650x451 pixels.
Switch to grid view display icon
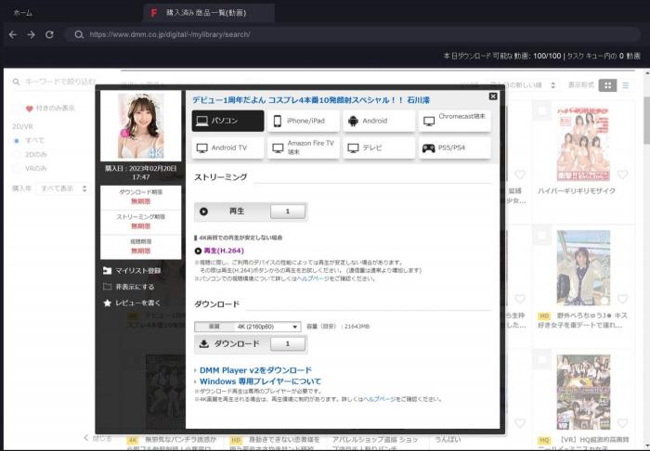coord(607,85)
